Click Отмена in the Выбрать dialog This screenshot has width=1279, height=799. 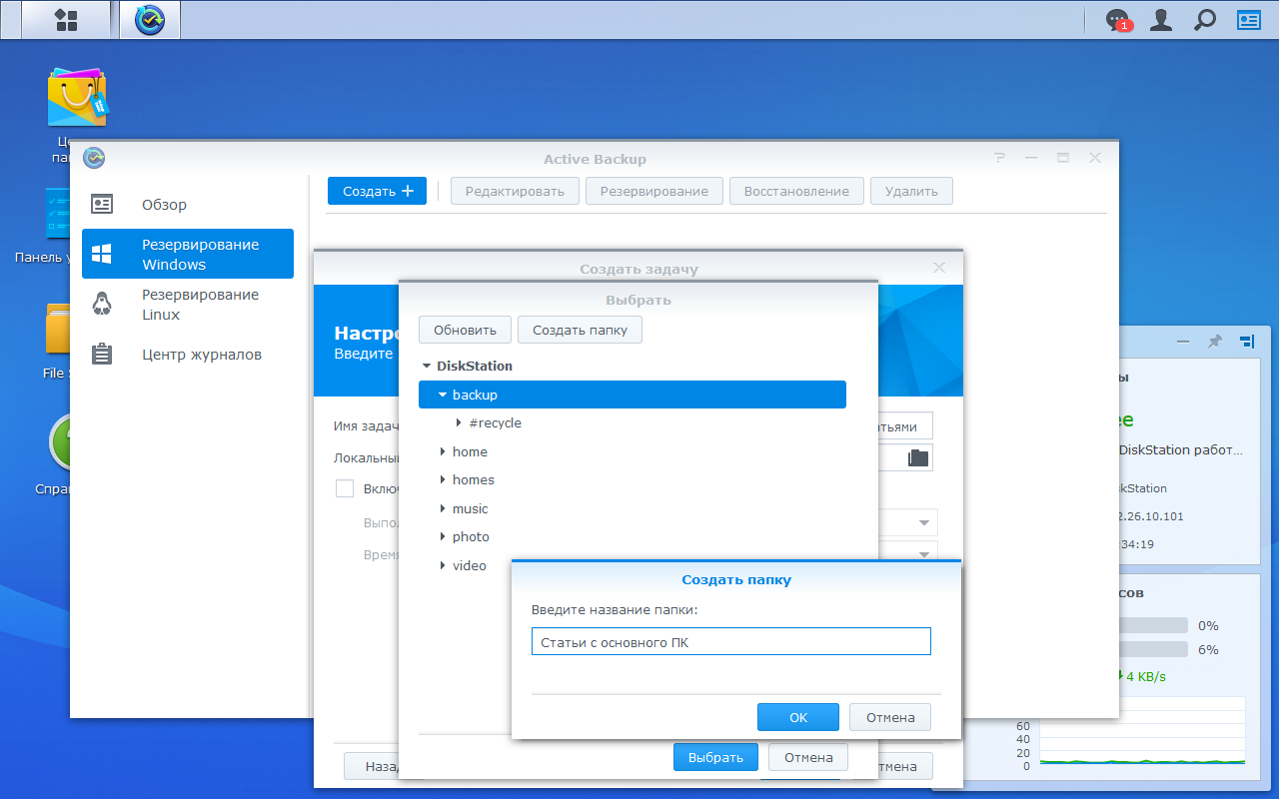click(808, 757)
